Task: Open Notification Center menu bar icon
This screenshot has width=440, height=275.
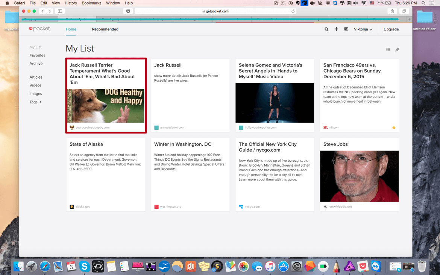Action: 432,3
